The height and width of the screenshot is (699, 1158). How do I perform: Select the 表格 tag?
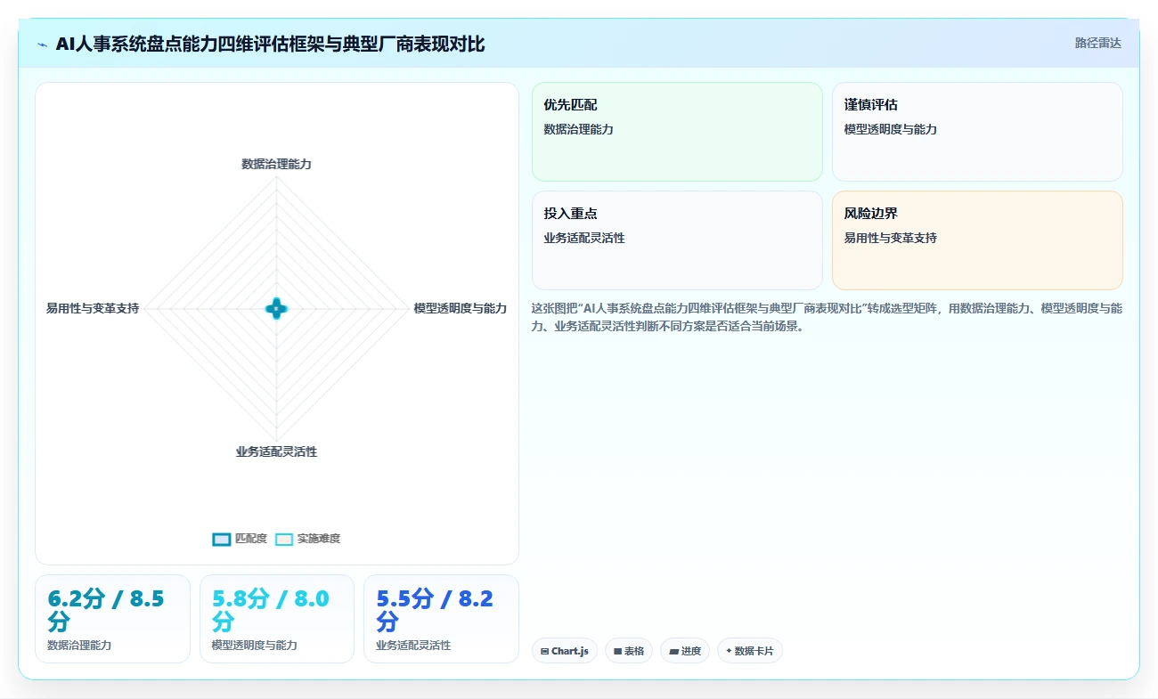pyautogui.click(x=629, y=651)
